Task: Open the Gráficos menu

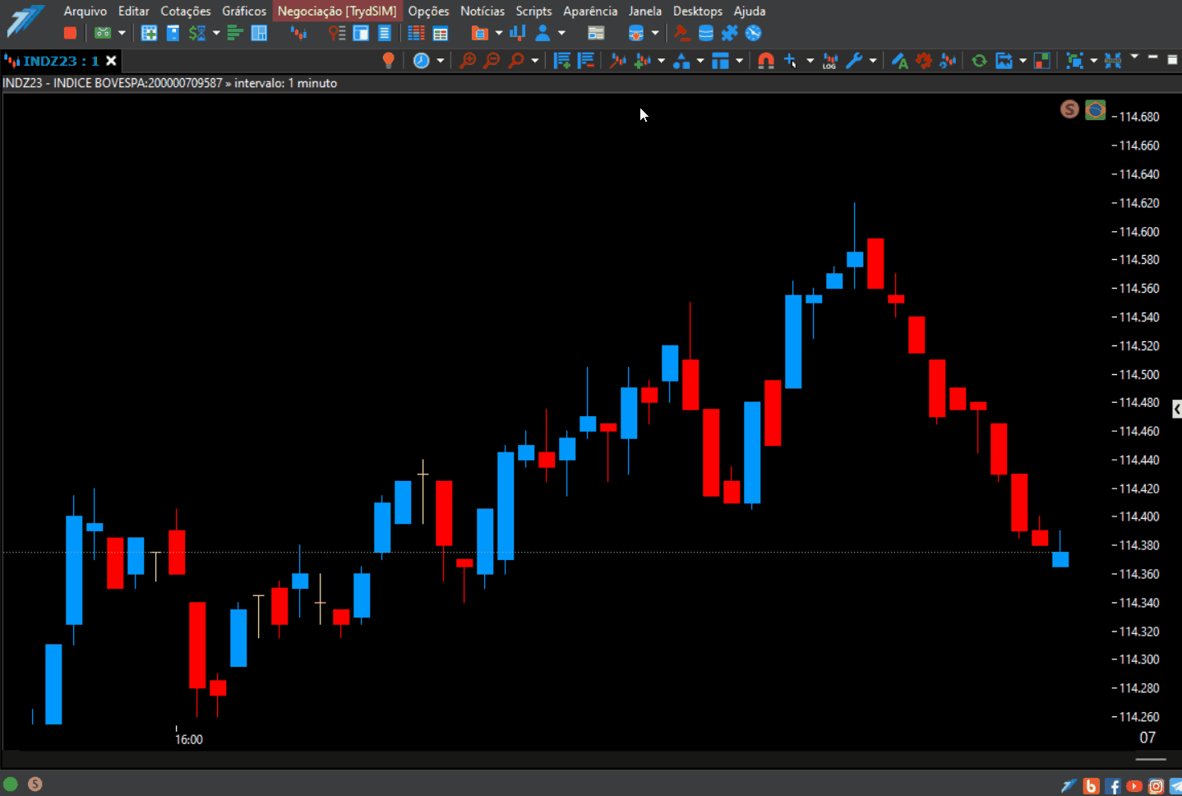Action: pyautogui.click(x=244, y=11)
